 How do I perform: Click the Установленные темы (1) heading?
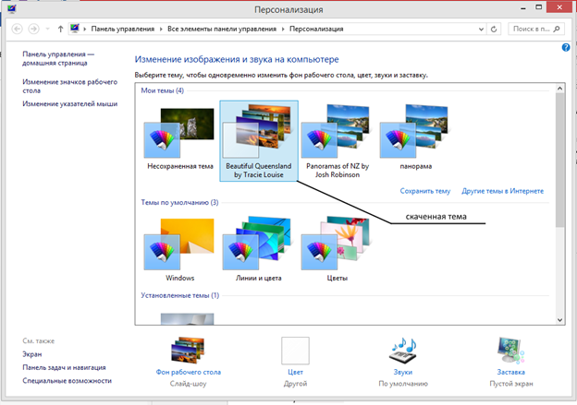(180, 295)
